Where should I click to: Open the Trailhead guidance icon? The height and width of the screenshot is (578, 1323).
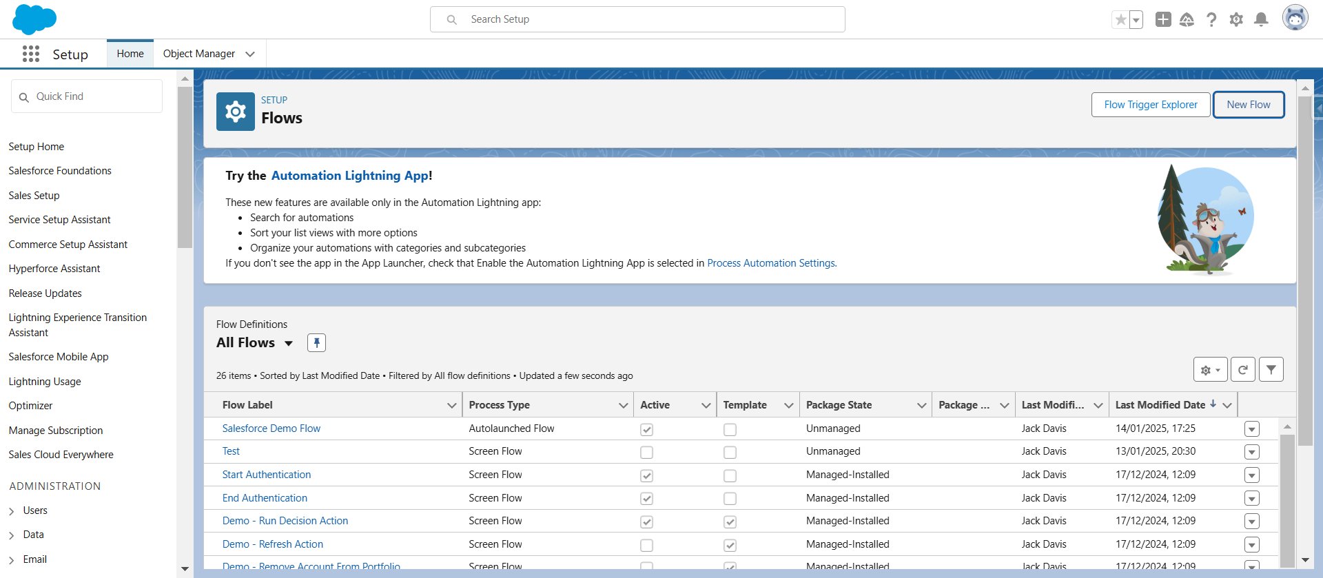pos(1187,19)
